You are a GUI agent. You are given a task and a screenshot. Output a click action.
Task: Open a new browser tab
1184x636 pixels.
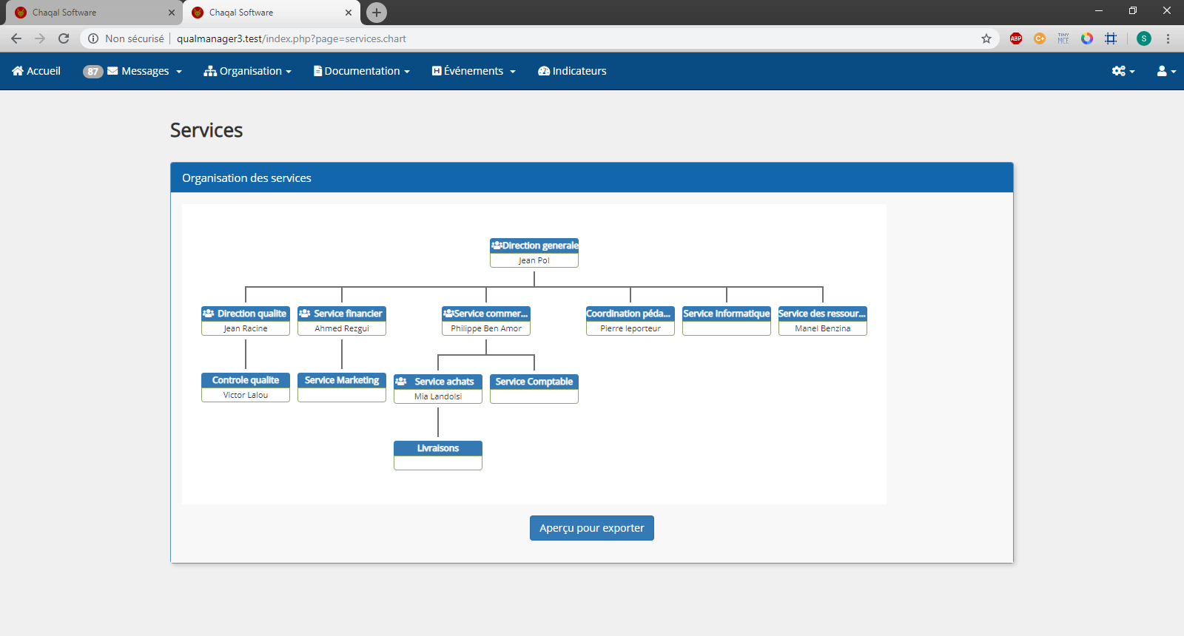click(x=377, y=13)
